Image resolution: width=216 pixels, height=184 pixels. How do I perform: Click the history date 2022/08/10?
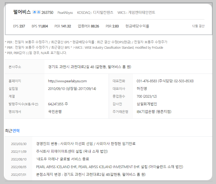[19, 159]
